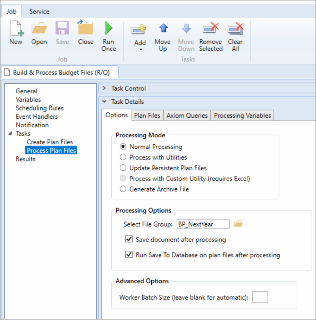The width and height of the screenshot is (316, 320).
Task: Toggle Run Save To Database checkbox
Action: tap(129, 255)
